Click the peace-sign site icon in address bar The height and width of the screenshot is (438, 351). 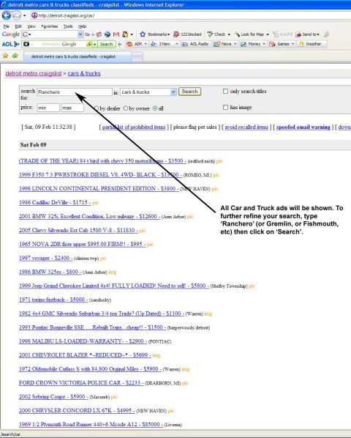(34, 15)
